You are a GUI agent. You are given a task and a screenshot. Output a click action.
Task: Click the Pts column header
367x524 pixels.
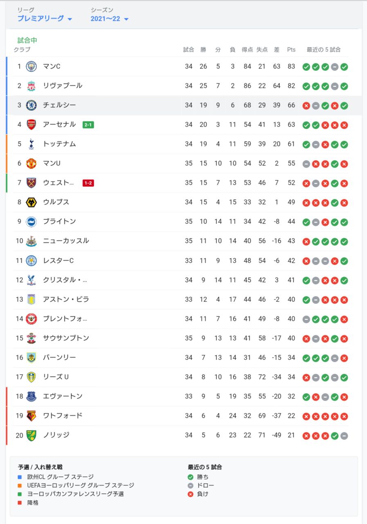click(x=291, y=50)
